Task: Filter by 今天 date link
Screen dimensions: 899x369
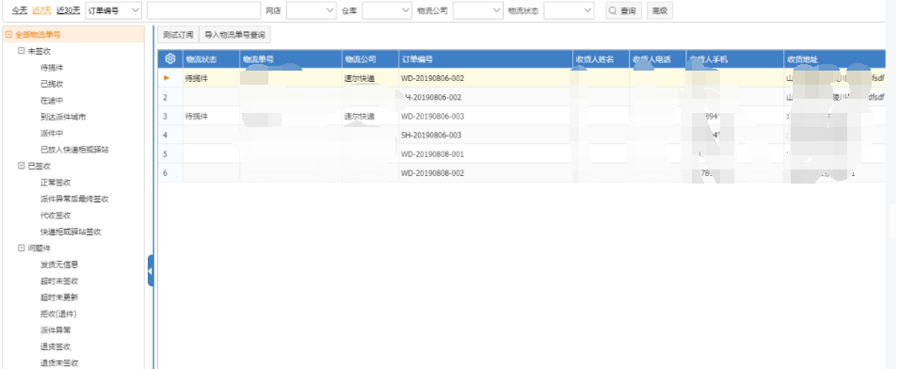Action: [x=20, y=10]
